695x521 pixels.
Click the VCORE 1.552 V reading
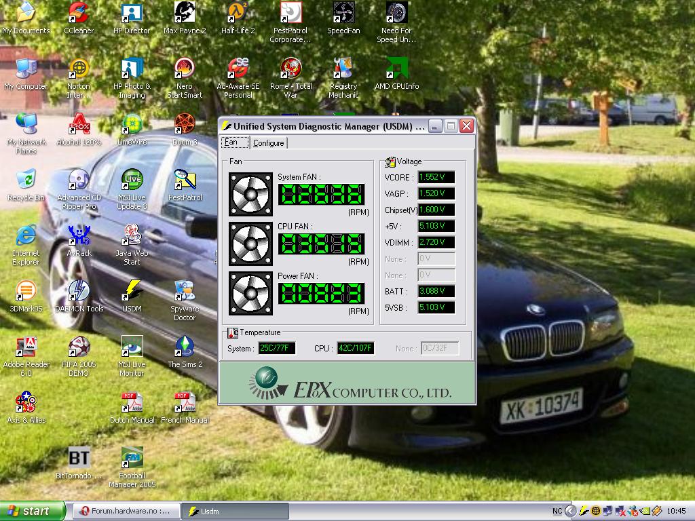click(x=436, y=177)
